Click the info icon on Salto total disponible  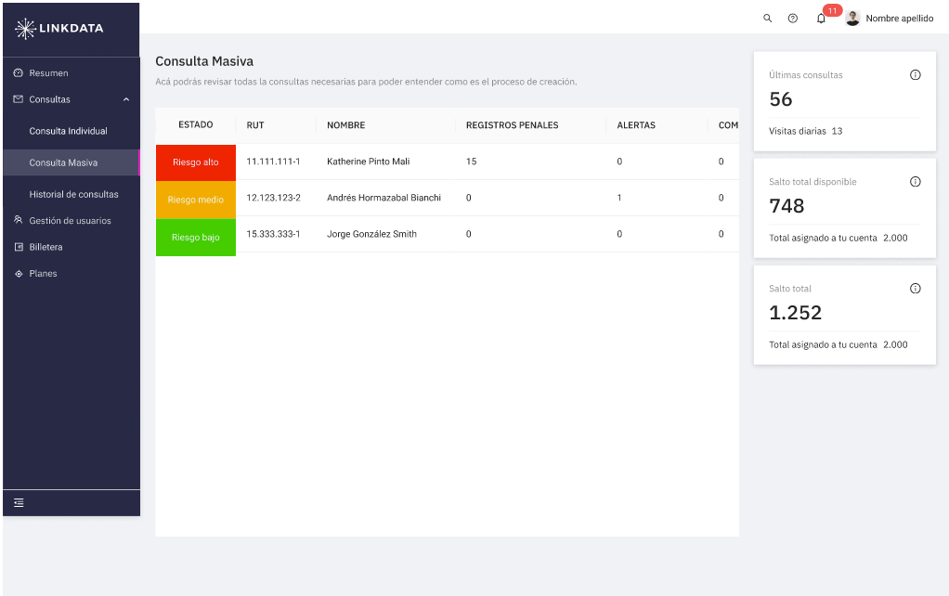(x=916, y=182)
